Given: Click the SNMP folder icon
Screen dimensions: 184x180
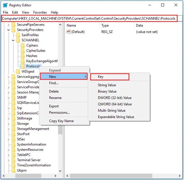Looking at the screenshot, I should pyautogui.click(x=13, y=98).
